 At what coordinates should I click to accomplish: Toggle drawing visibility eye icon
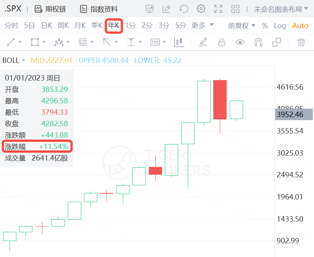tap(240, 42)
